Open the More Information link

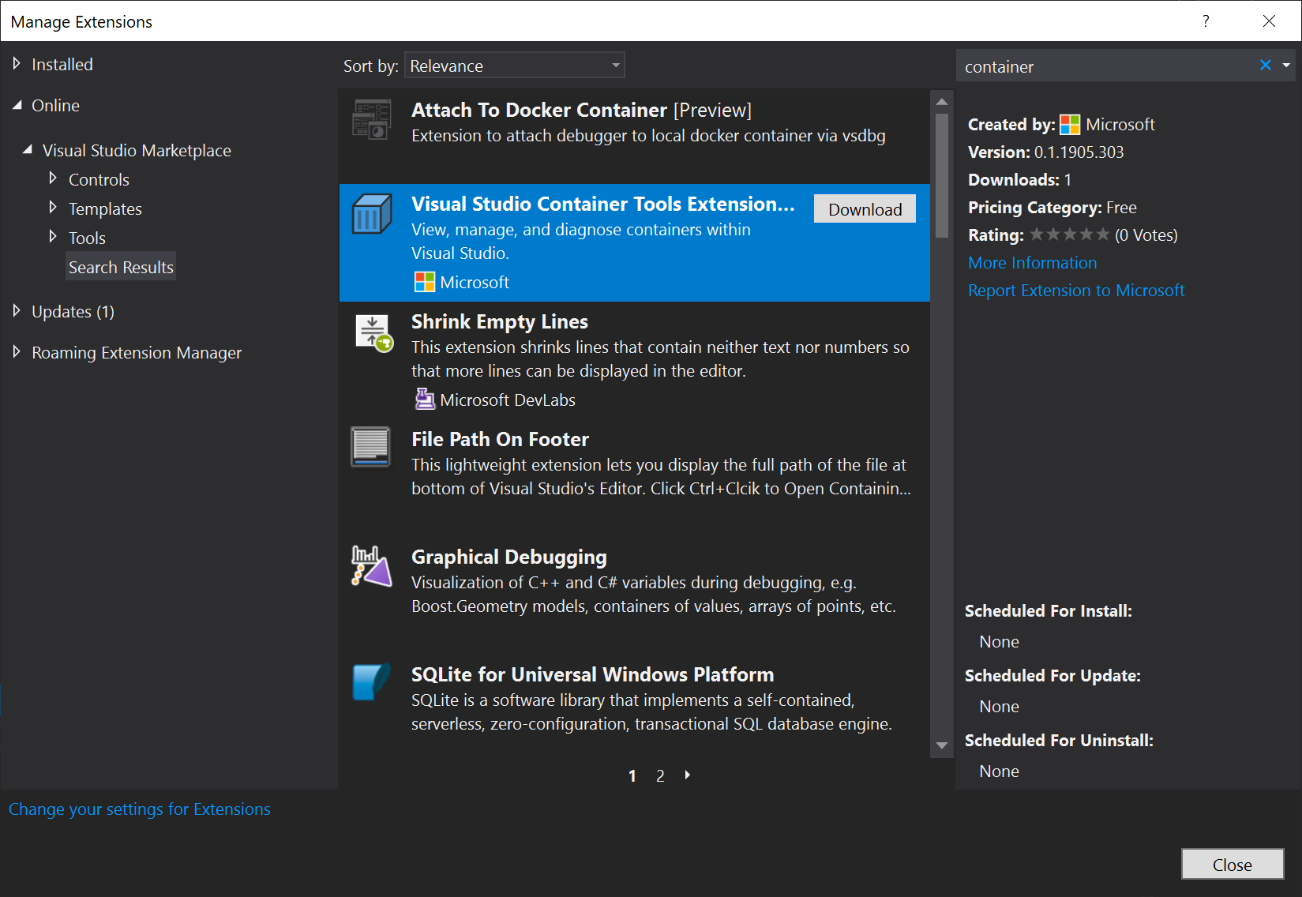[x=1032, y=263]
